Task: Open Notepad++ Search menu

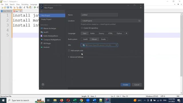Action: [12, 5]
